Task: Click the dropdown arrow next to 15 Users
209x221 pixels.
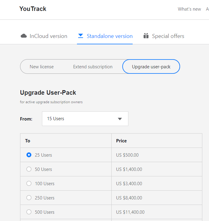Action: pos(120,119)
